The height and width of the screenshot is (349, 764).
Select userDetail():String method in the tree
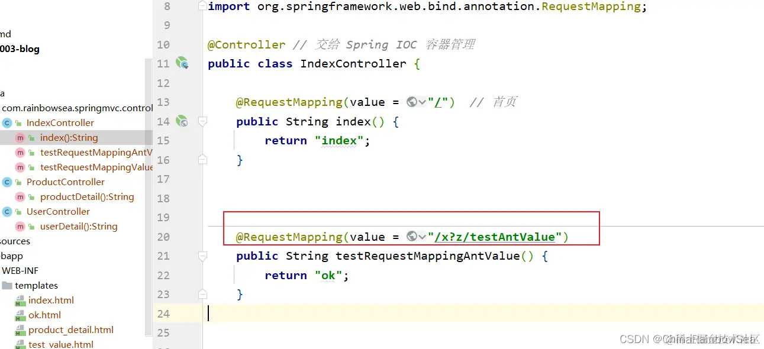coord(79,226)
